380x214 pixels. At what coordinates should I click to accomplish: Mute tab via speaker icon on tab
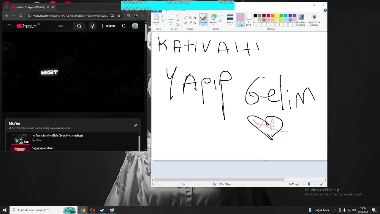click(48, 7)
